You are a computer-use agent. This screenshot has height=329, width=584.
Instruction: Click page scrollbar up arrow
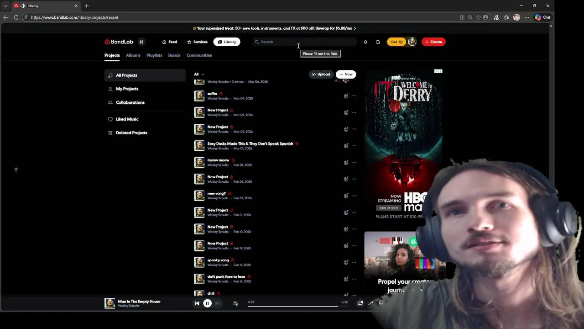pos(552,26)
